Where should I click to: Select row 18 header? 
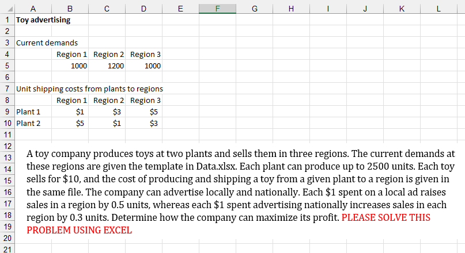7,215
